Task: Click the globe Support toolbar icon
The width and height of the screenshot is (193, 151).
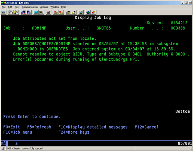Action: click(x=88, y=12)
